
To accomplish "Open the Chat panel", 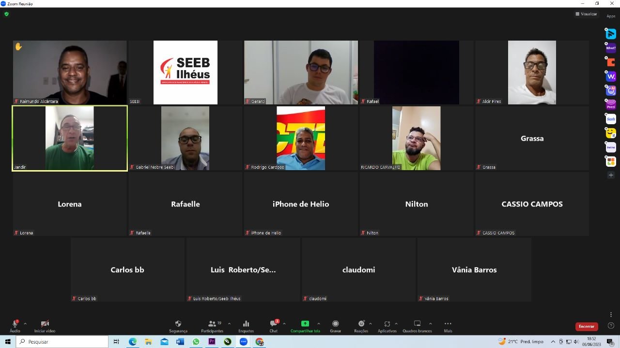I will 274,326.
